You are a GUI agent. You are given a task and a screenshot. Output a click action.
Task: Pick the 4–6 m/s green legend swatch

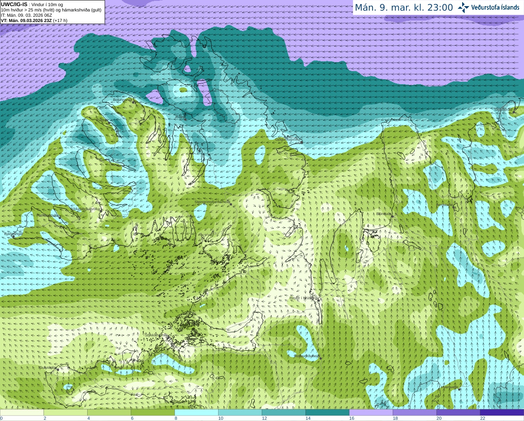[109, 412]
